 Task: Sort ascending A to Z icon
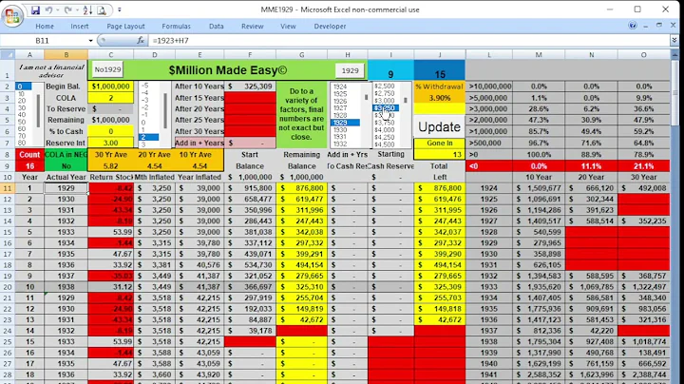pyautogui.click(x=87, y=10)
